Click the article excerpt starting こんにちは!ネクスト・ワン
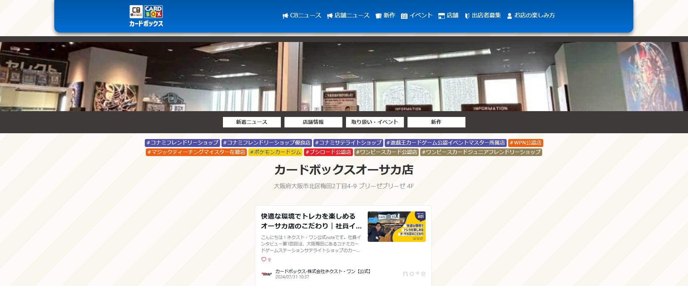Viewport: 688px width, 286px height. [x=311, y=244]
